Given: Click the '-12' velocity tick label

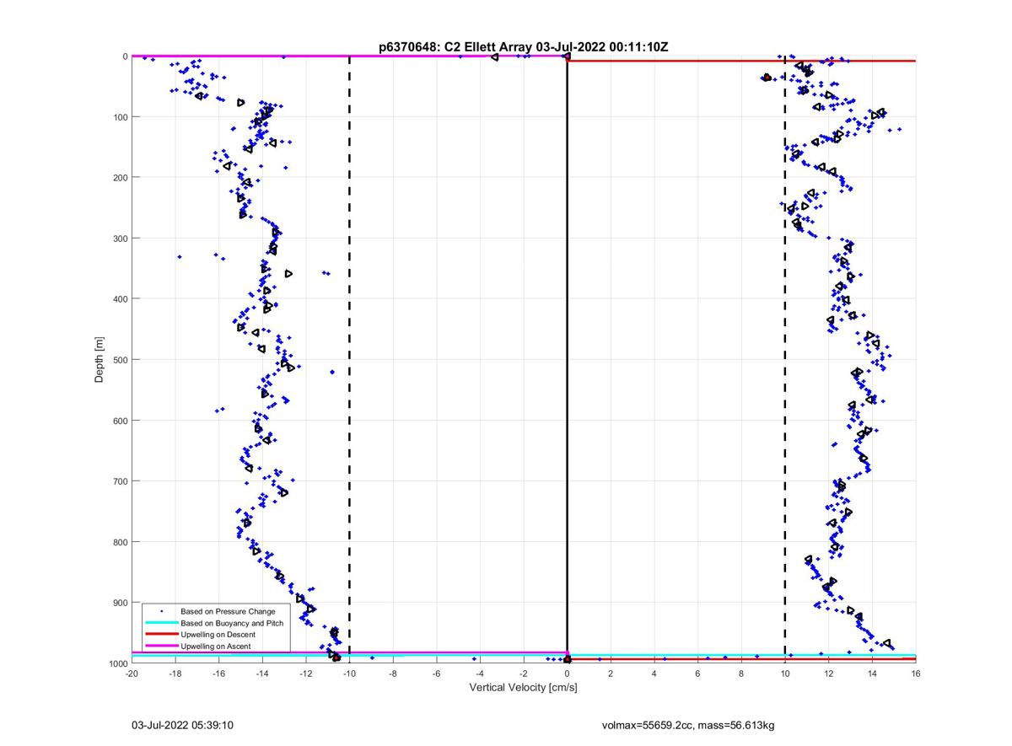Looking at the screenshot, I should 306,674.
